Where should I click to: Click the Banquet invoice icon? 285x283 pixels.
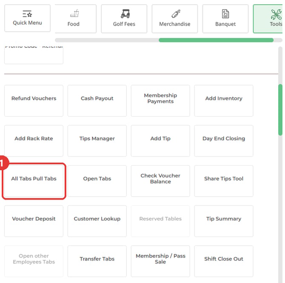pyautogui.click(x=225, y=14)
